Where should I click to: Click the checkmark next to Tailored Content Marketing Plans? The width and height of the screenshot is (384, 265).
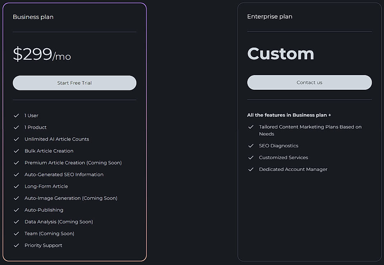[x=250, y=127]
